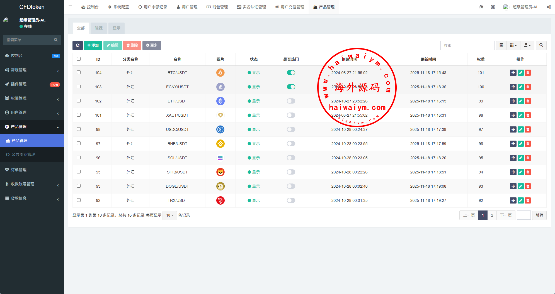The image size is (555, 294).
Task: Go to page 2 in pagination
Action: [x=492, y=215]
